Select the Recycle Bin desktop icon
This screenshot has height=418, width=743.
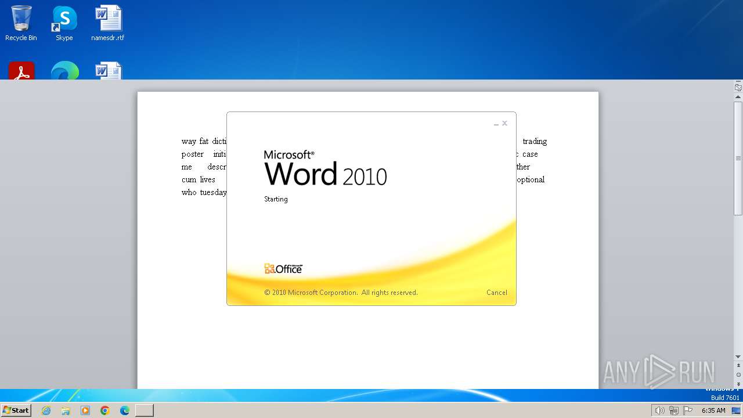(x=21, y=23)
